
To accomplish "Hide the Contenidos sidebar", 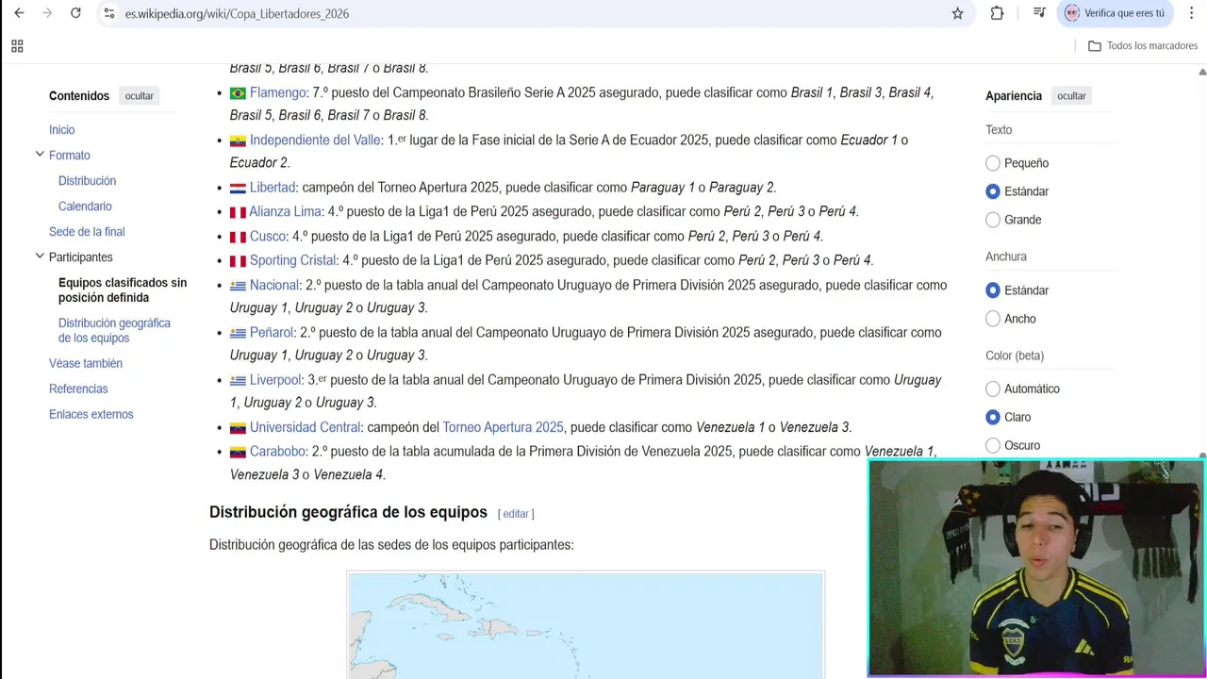I will click(140, 96).
